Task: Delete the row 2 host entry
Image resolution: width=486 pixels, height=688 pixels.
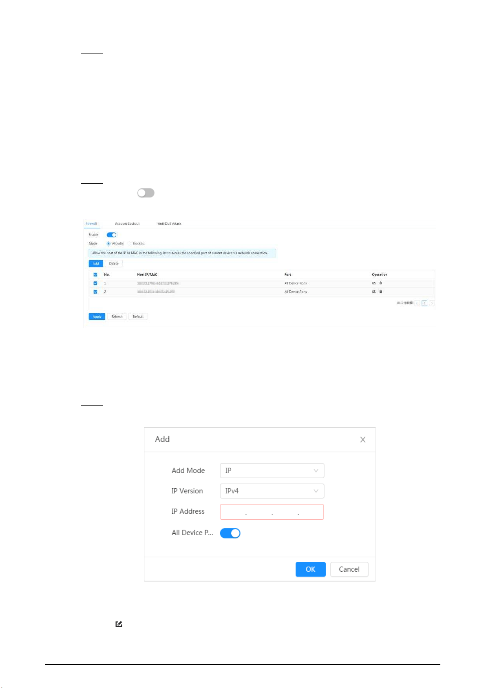Action: coord(381,292)
